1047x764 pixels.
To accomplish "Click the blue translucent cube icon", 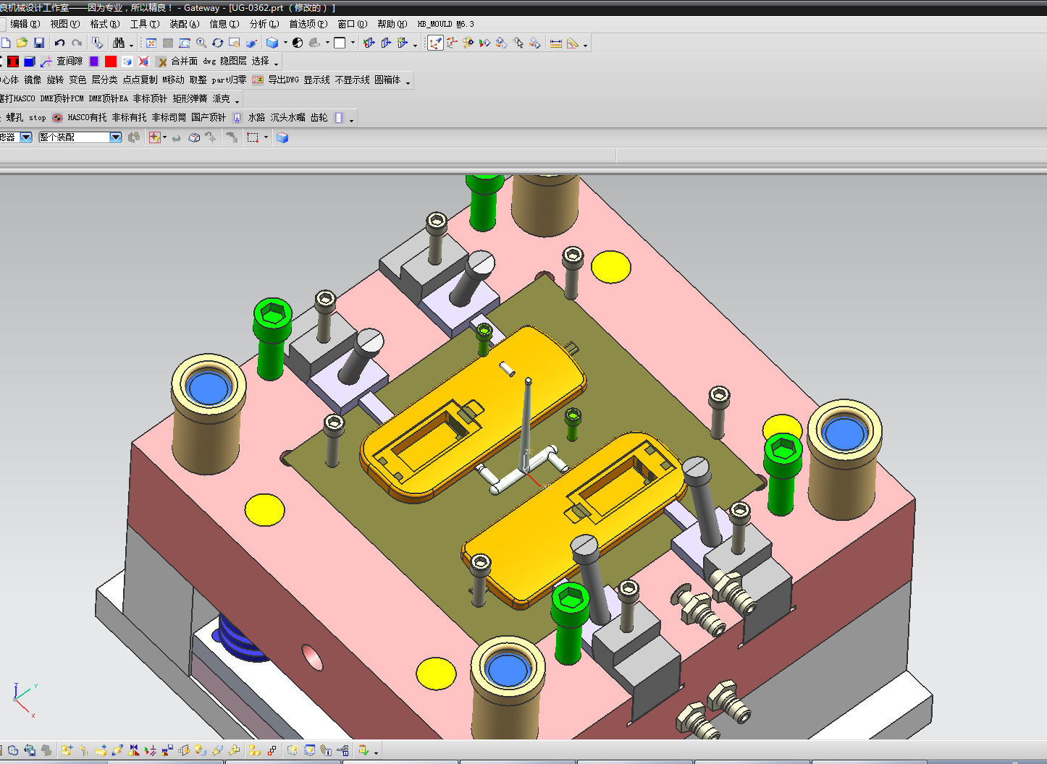I will click(x=282, y=137).
